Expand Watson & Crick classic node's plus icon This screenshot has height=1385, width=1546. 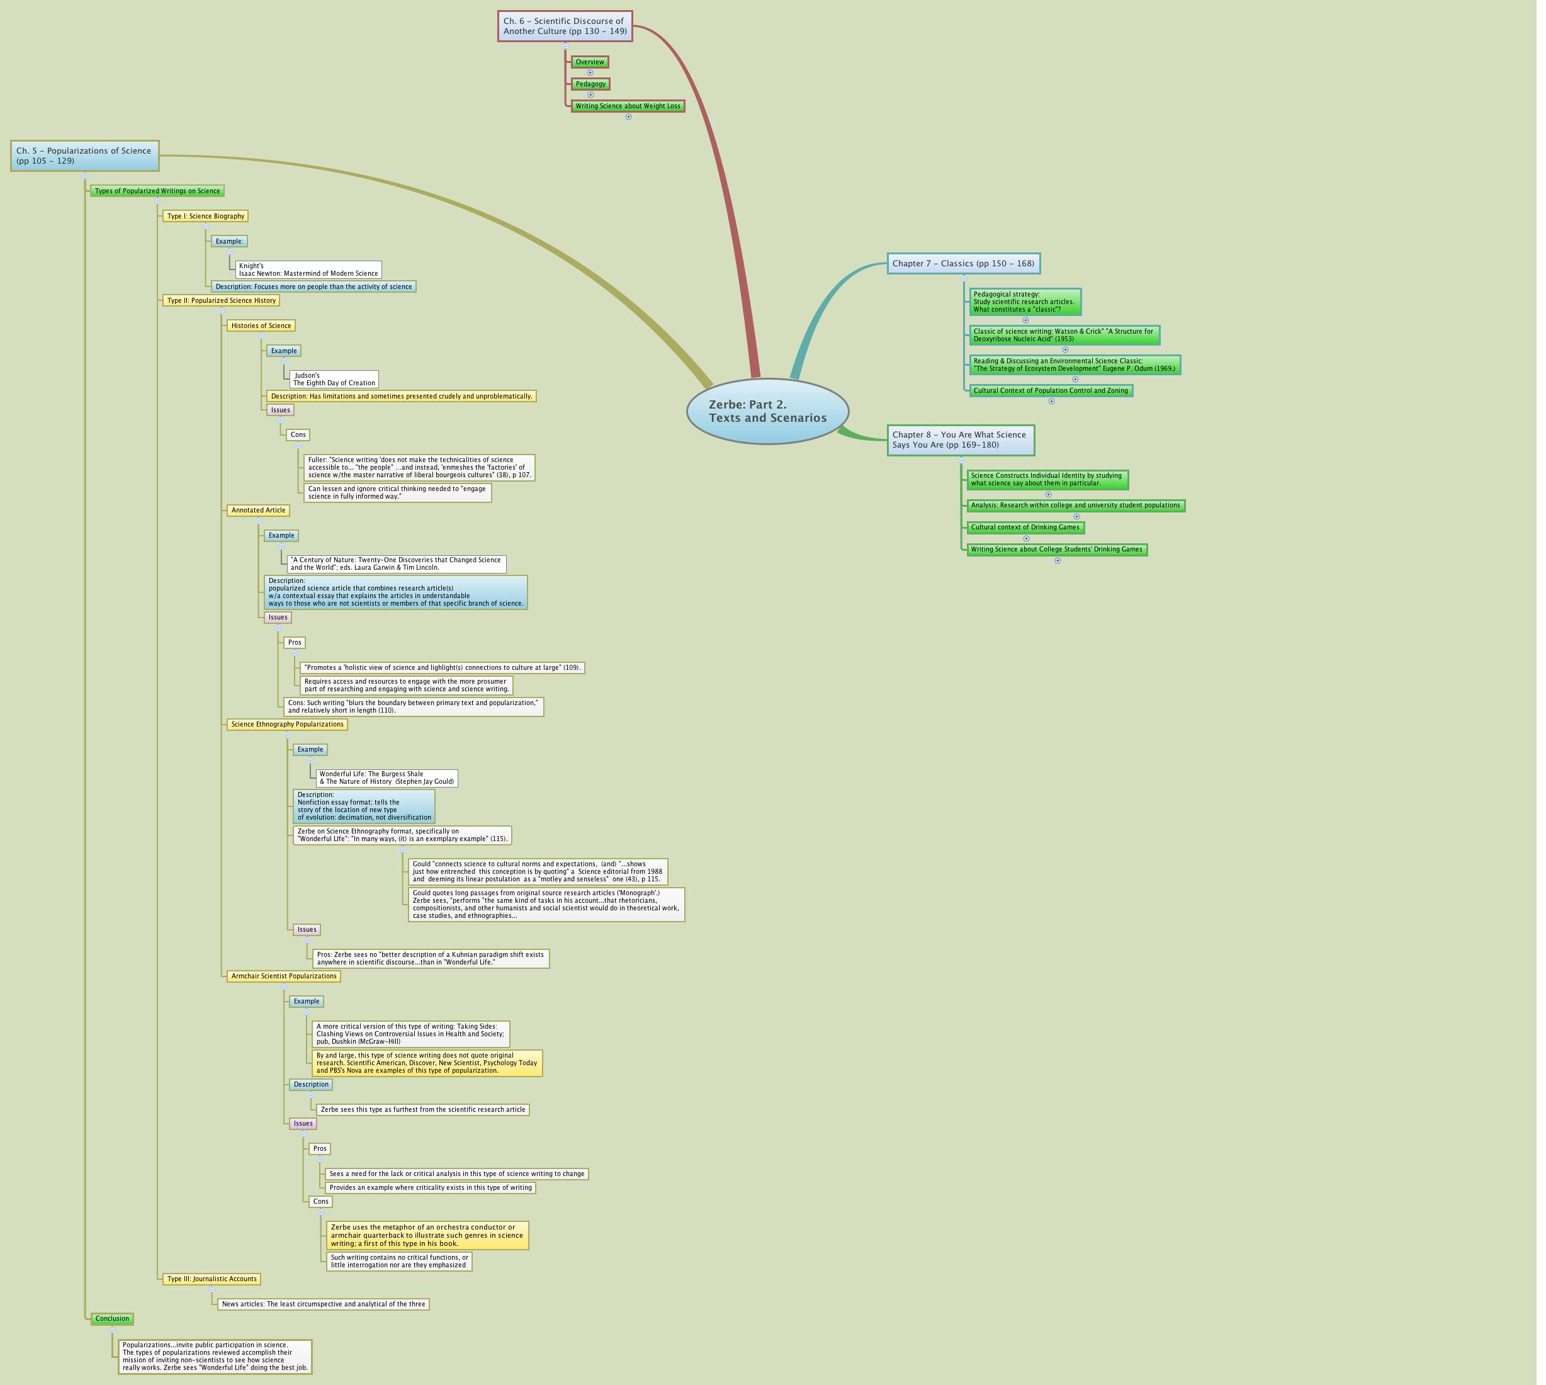coord(1065,350)
